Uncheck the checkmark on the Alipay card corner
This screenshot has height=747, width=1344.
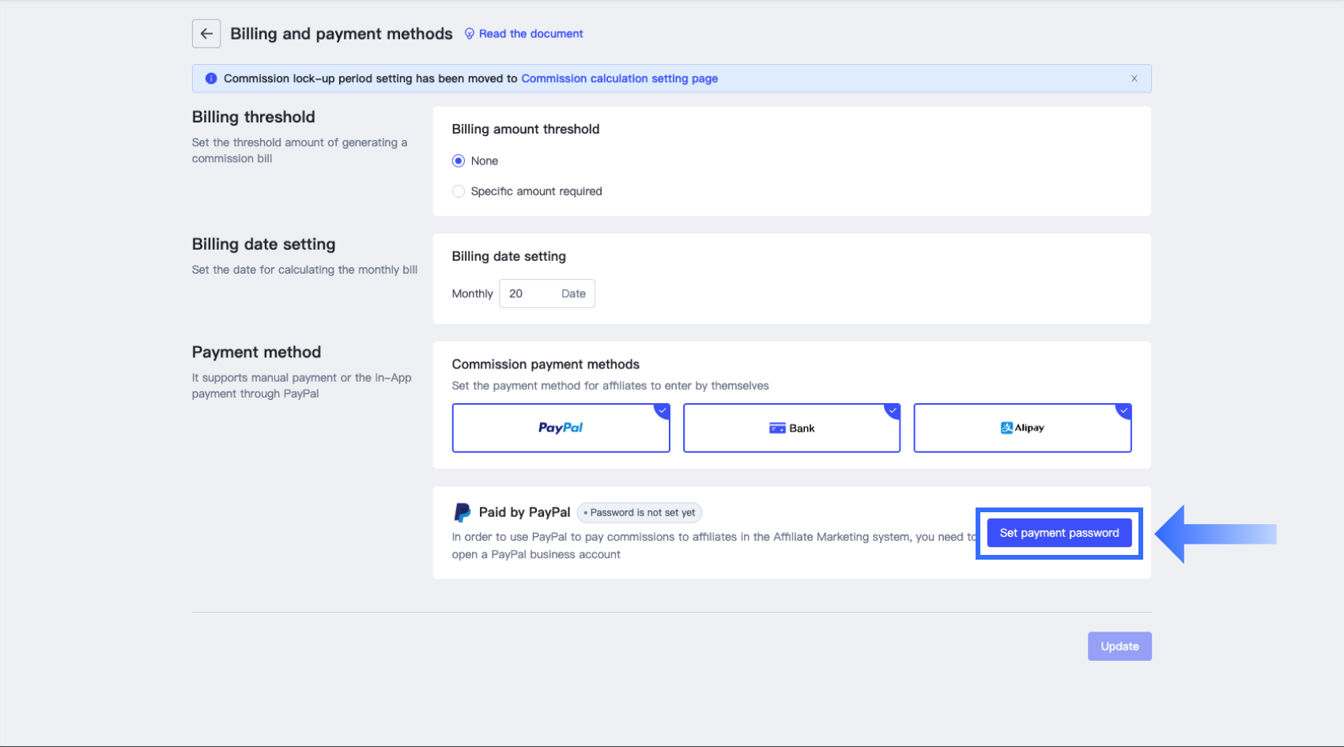click(1123, 410)
